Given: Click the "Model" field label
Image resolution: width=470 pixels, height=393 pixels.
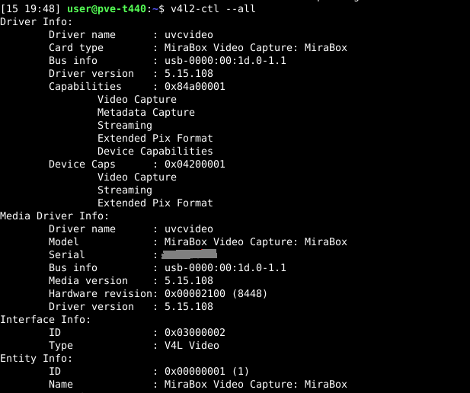Looking at the screenshot, I should click(64, 241).
